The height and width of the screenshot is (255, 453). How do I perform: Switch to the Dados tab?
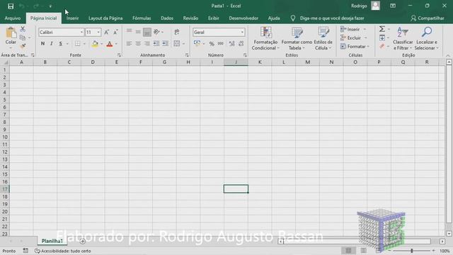[x=167, y=18]
